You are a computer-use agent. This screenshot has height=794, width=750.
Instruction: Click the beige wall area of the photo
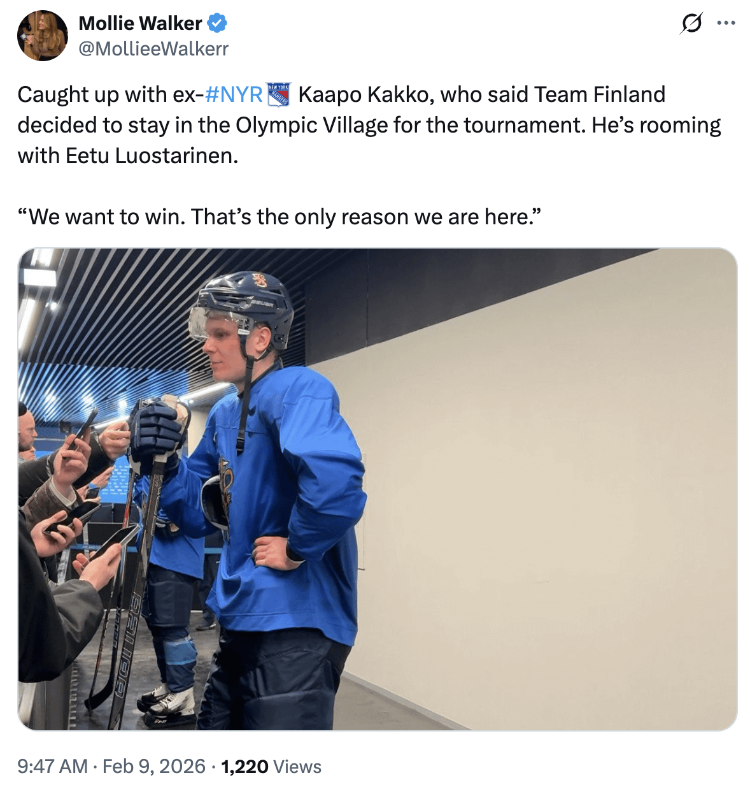tap(541, 478)
